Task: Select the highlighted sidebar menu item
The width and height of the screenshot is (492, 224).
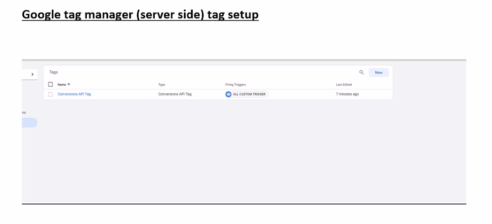Action: point(30,122)
